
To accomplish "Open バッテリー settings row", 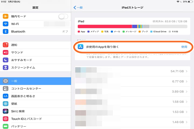I will 36,126.
